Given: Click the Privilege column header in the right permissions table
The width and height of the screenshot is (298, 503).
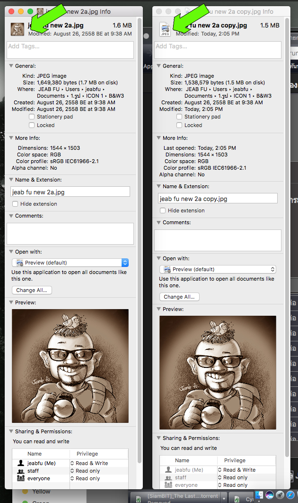Looking at the screenshot, I should (x=247, y=461).
